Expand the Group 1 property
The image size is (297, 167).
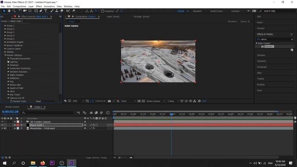5,26
